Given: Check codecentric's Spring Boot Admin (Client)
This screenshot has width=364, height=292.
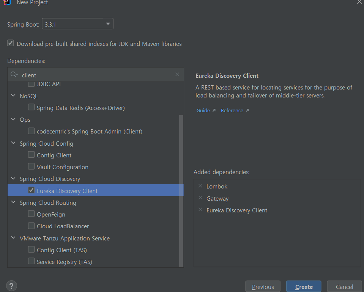Looking at the screenshot, I should point(31,131).
